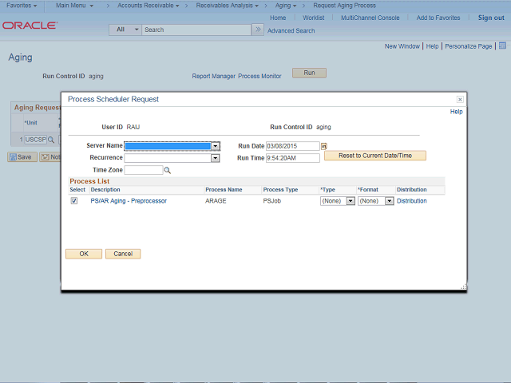Click the Time Zone lookup magnifier
511x383 pixels.
click(x=168, y=170)
